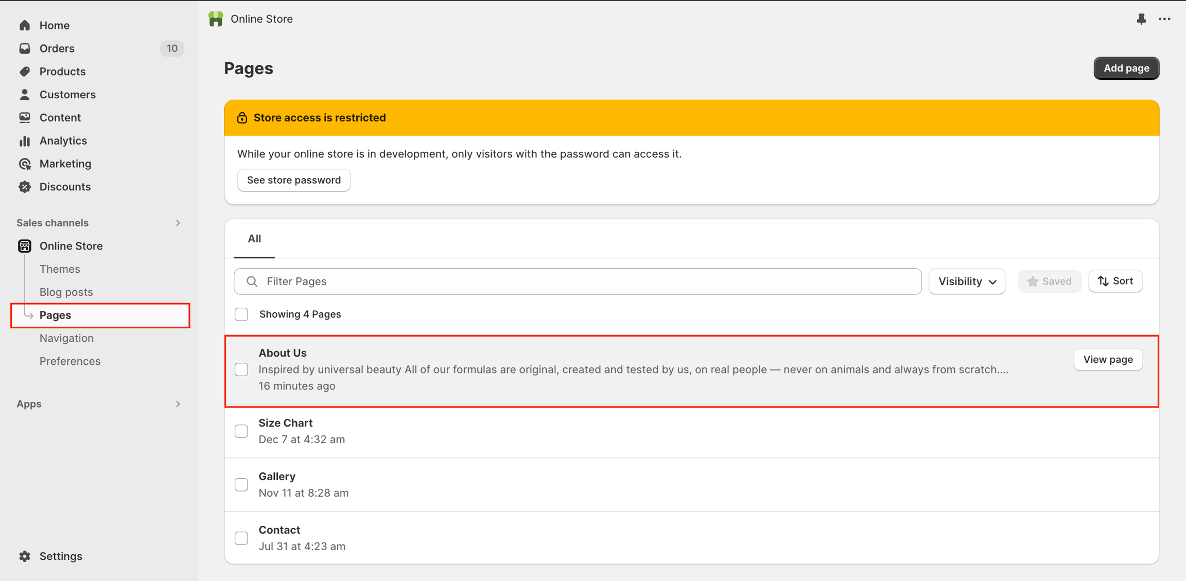Click the Add page button

tap(1126, 68)
